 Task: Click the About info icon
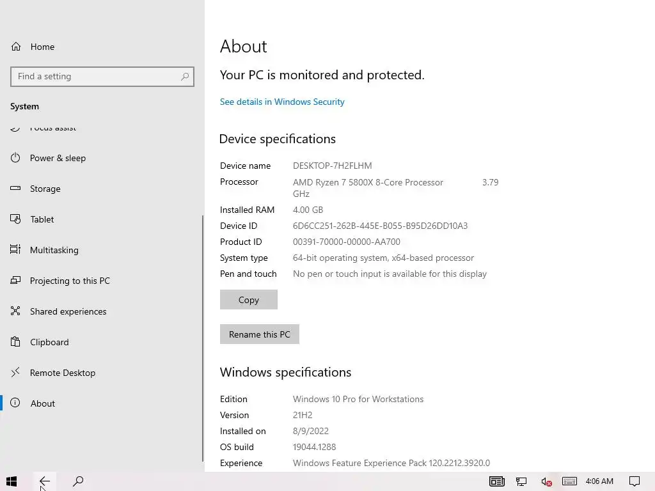(15, 403)
